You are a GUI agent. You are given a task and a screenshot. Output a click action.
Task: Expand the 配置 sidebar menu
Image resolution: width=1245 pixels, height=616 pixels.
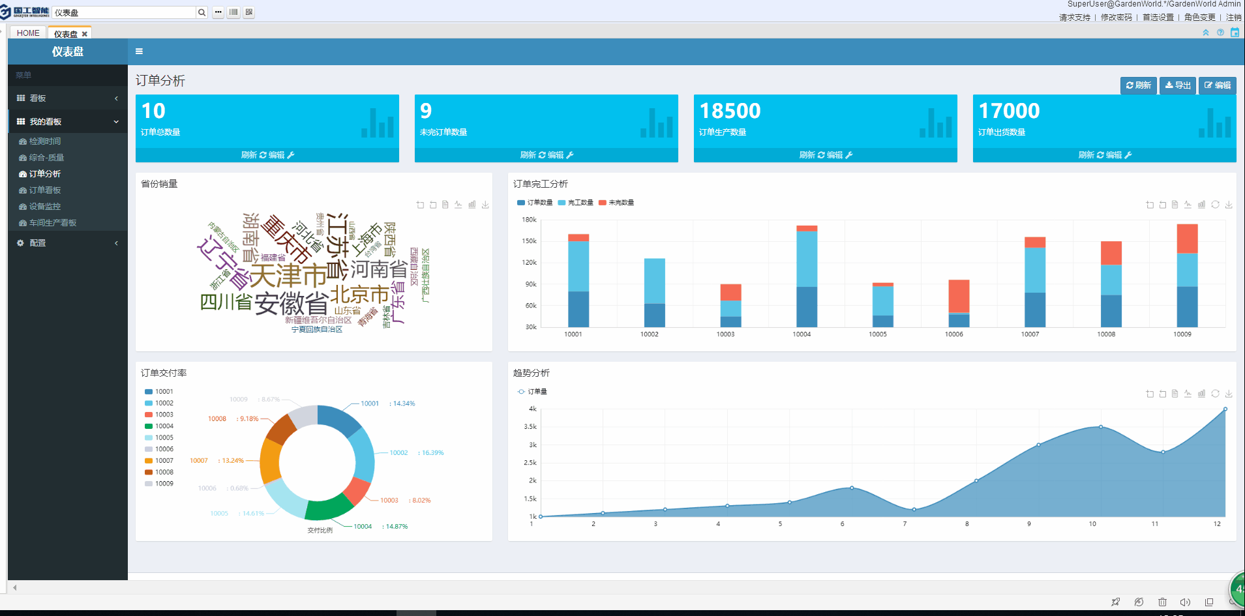(67, 243)
